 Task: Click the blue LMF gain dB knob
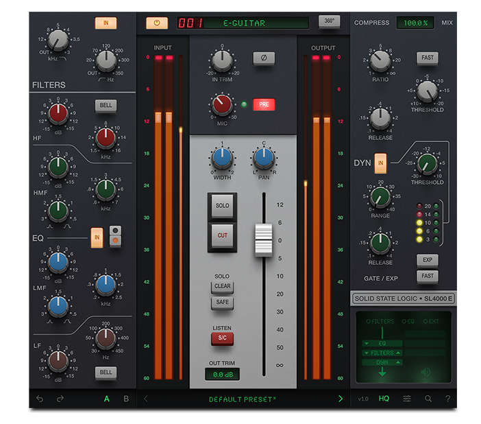pyautogui.click(x=58, y=262)
